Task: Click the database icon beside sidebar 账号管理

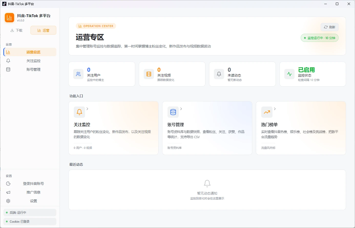Action: pos(8,69)
